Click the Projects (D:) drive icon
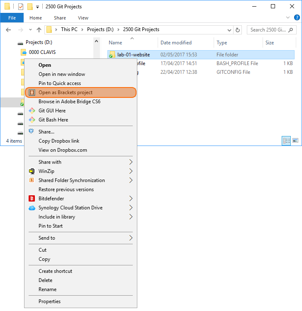302x311 pixels. pyautogui.click(x=20, y=43)
